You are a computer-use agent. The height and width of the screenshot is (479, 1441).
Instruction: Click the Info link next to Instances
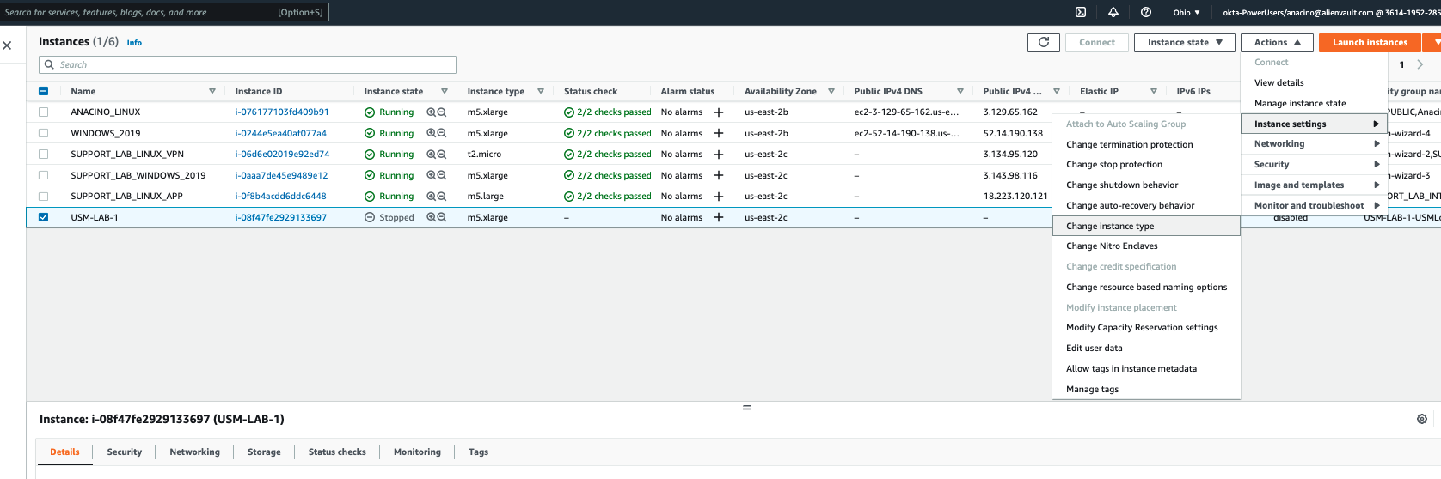(x=134, y=42)
